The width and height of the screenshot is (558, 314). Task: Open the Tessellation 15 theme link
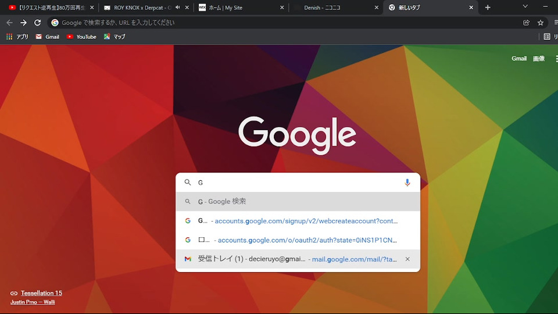[x=41, y=293]
